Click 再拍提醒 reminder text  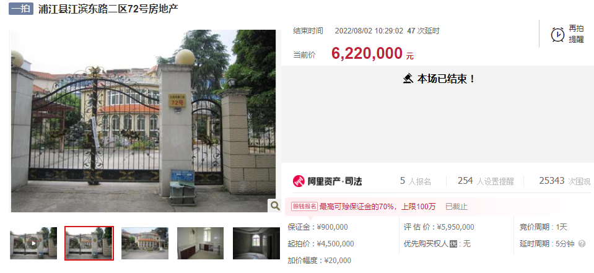pyautogui.click(x=576, y=34)
